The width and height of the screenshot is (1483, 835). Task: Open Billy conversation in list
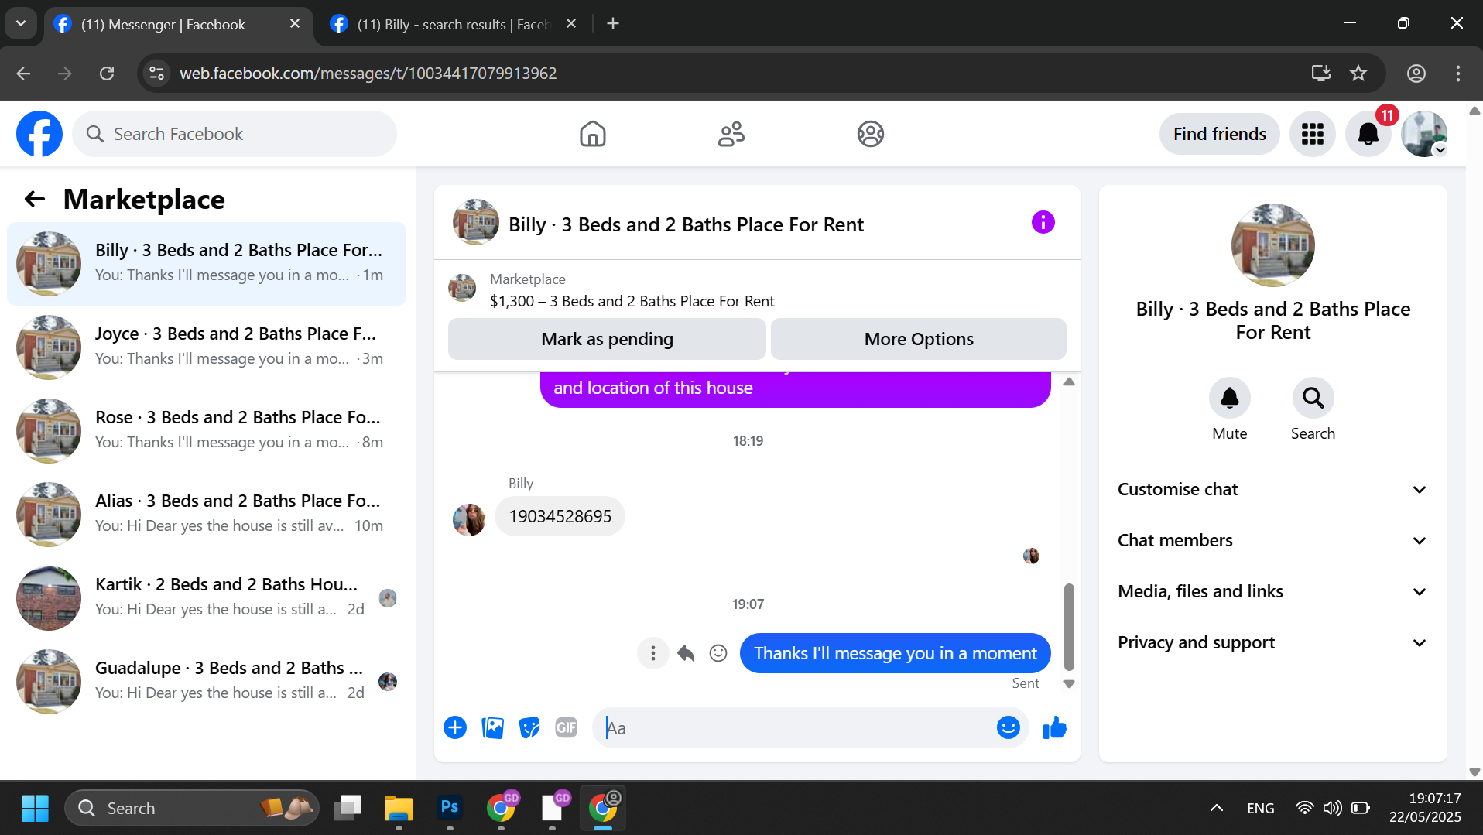pyautogui.click(x=207, y=264)
